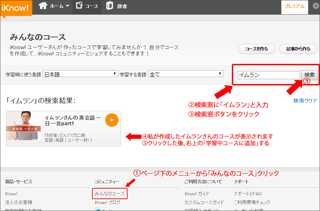320x211 pixels.
Task: Select the home icon in the navigation bar
Action: [42, 5]
